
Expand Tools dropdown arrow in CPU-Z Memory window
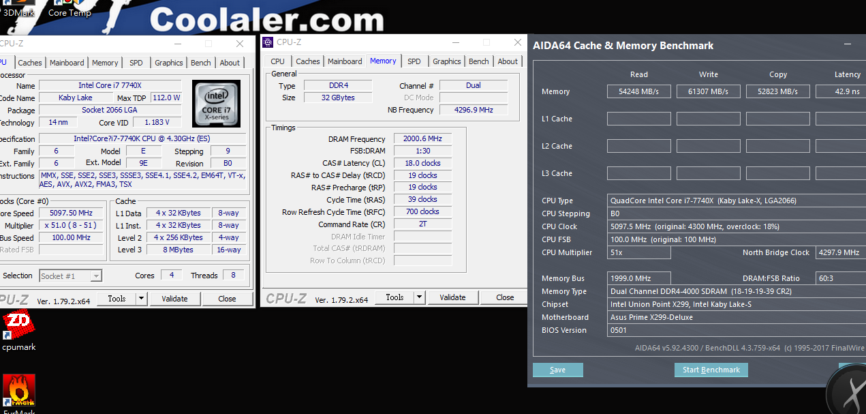[419, 297]
